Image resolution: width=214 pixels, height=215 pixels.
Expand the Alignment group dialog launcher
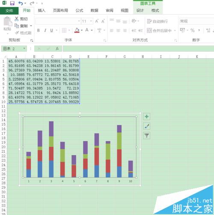(175, 41)
